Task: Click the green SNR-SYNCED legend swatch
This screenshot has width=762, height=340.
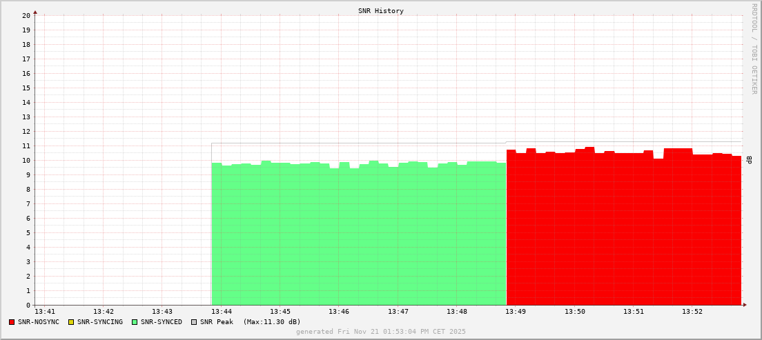Action: pyautogui.click(x=135, y=322)
